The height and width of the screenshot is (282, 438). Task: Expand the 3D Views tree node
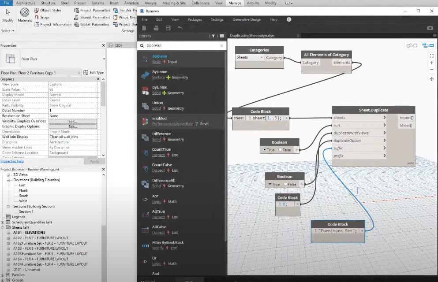point(8,175)
